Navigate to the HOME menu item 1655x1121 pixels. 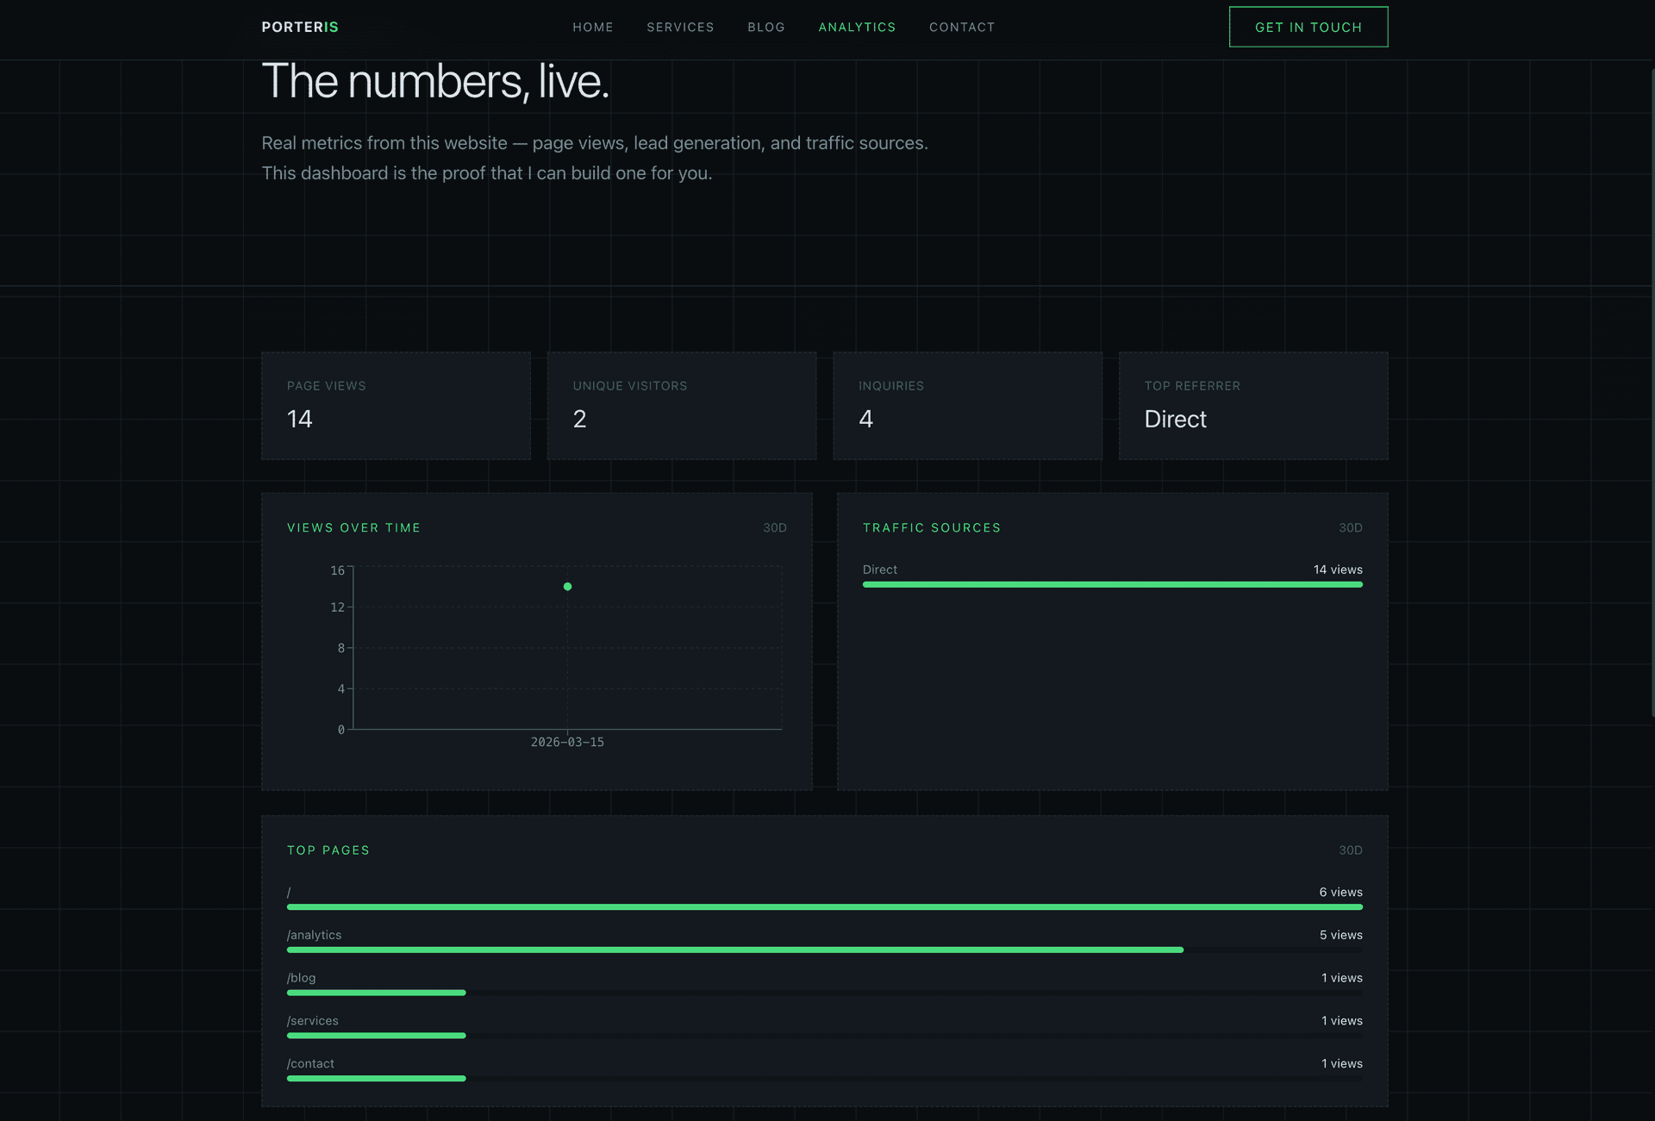(x=592, y=27)
